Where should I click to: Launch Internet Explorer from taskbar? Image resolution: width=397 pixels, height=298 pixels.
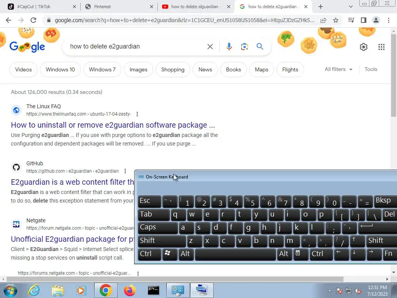(34, 290)
